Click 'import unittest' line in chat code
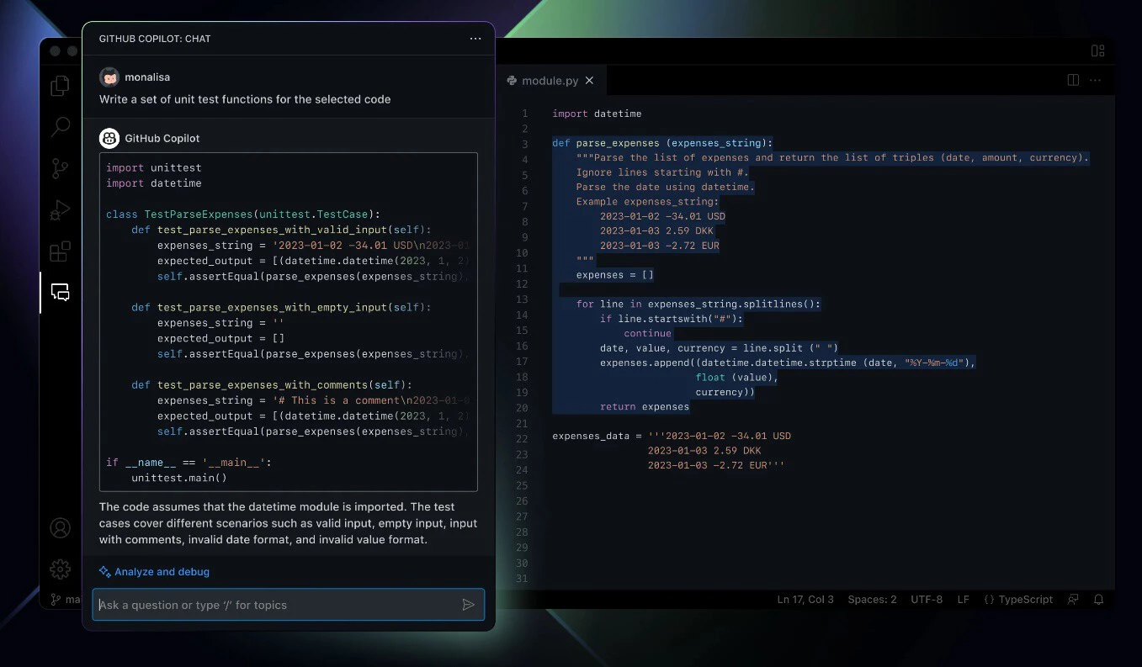Screen dimensions: 1142x667 coord(154,168)
